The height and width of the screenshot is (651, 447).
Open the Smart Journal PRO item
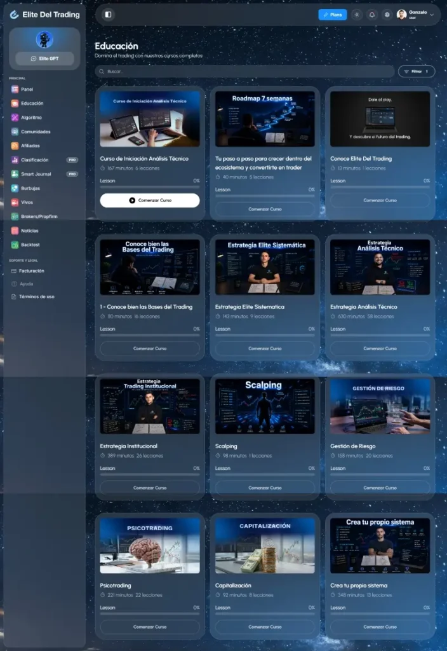44,174
